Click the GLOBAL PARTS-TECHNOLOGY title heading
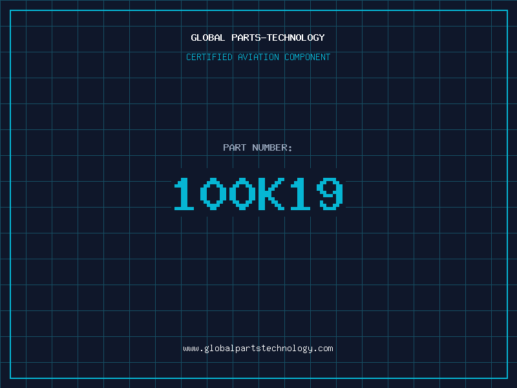The image size is (517, 388). point(258,38)
